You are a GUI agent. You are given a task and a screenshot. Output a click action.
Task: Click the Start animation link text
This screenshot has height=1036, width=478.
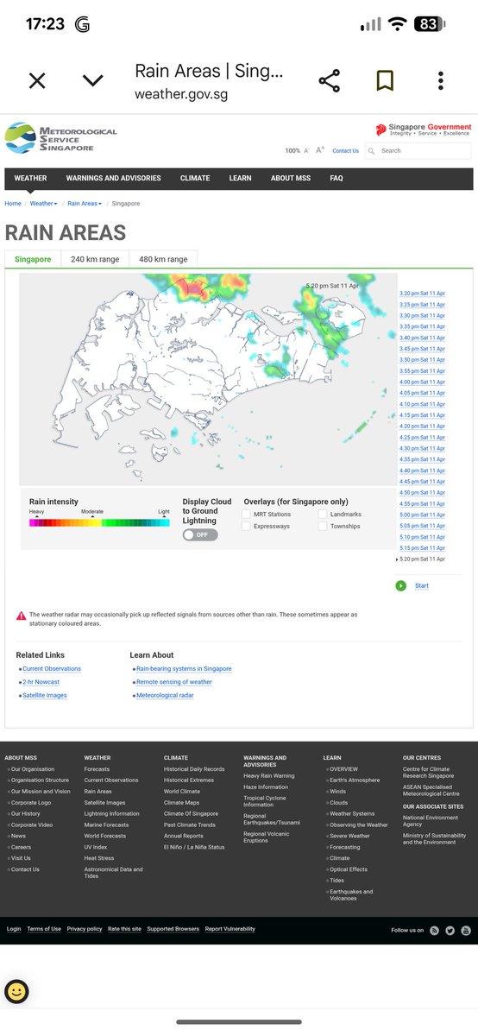(x=422, y=585)
